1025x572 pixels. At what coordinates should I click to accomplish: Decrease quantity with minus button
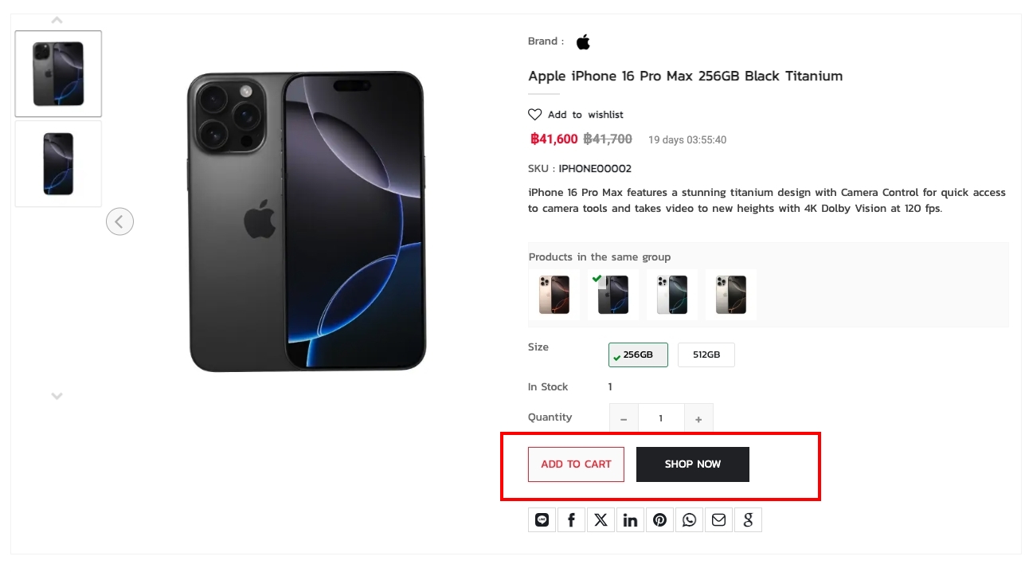(624, 419)
